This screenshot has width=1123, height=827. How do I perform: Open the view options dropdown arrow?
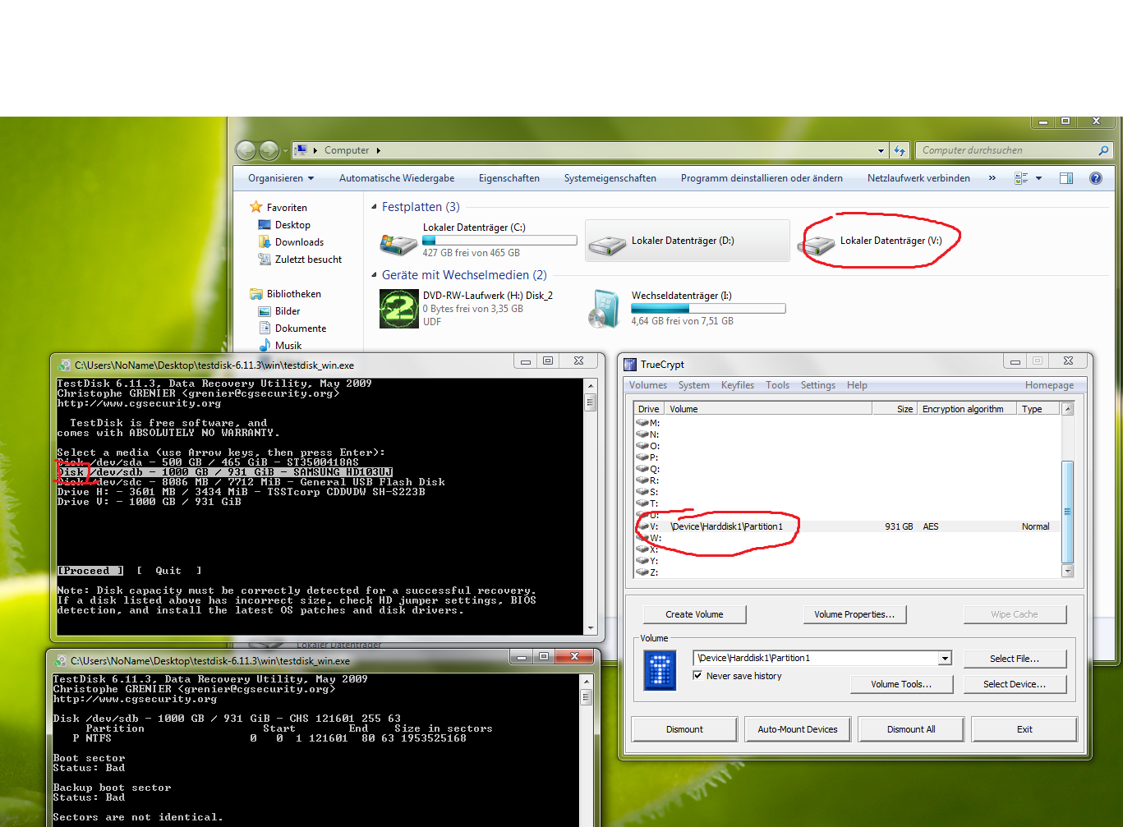point(1038,178)
